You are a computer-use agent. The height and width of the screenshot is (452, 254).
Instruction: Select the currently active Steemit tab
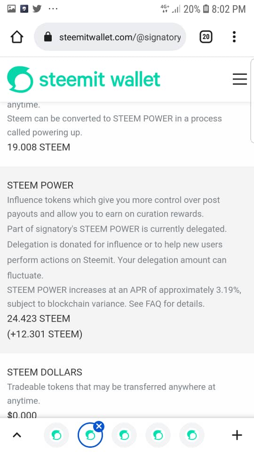tap(90, 436)
